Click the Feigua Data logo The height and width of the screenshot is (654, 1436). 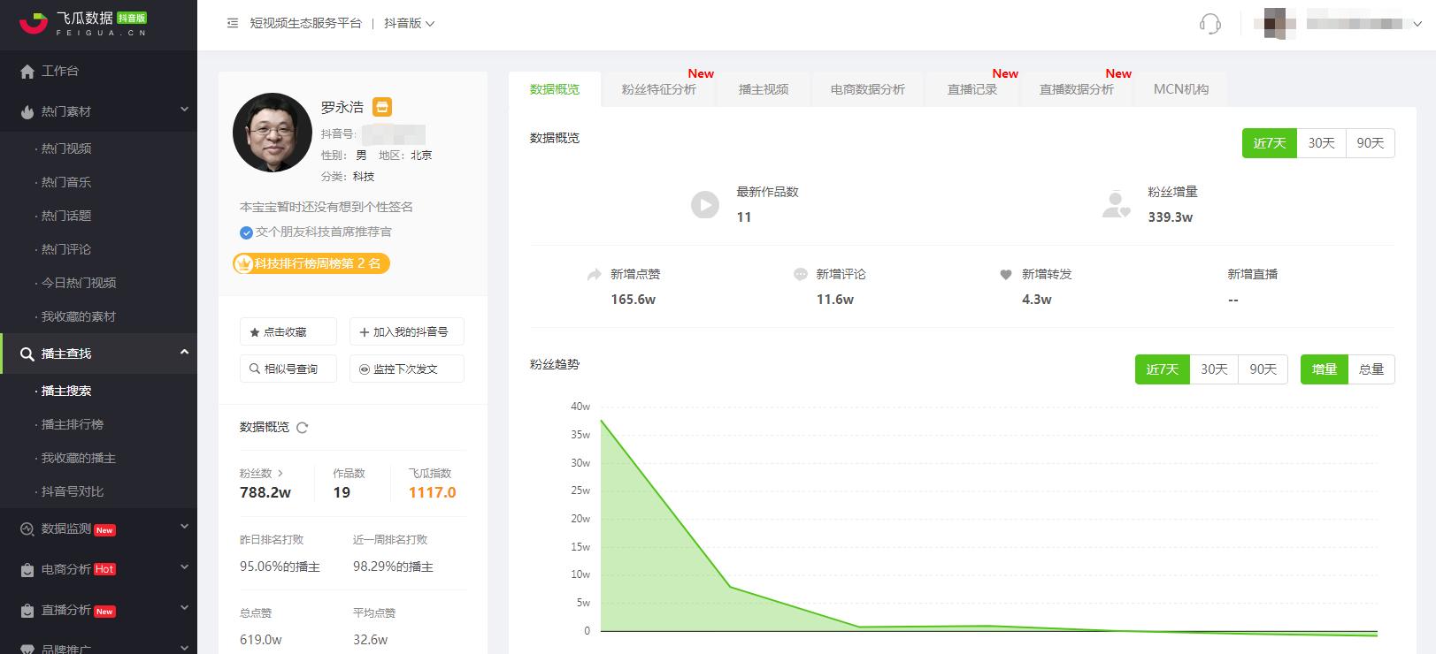click(82, 24)
